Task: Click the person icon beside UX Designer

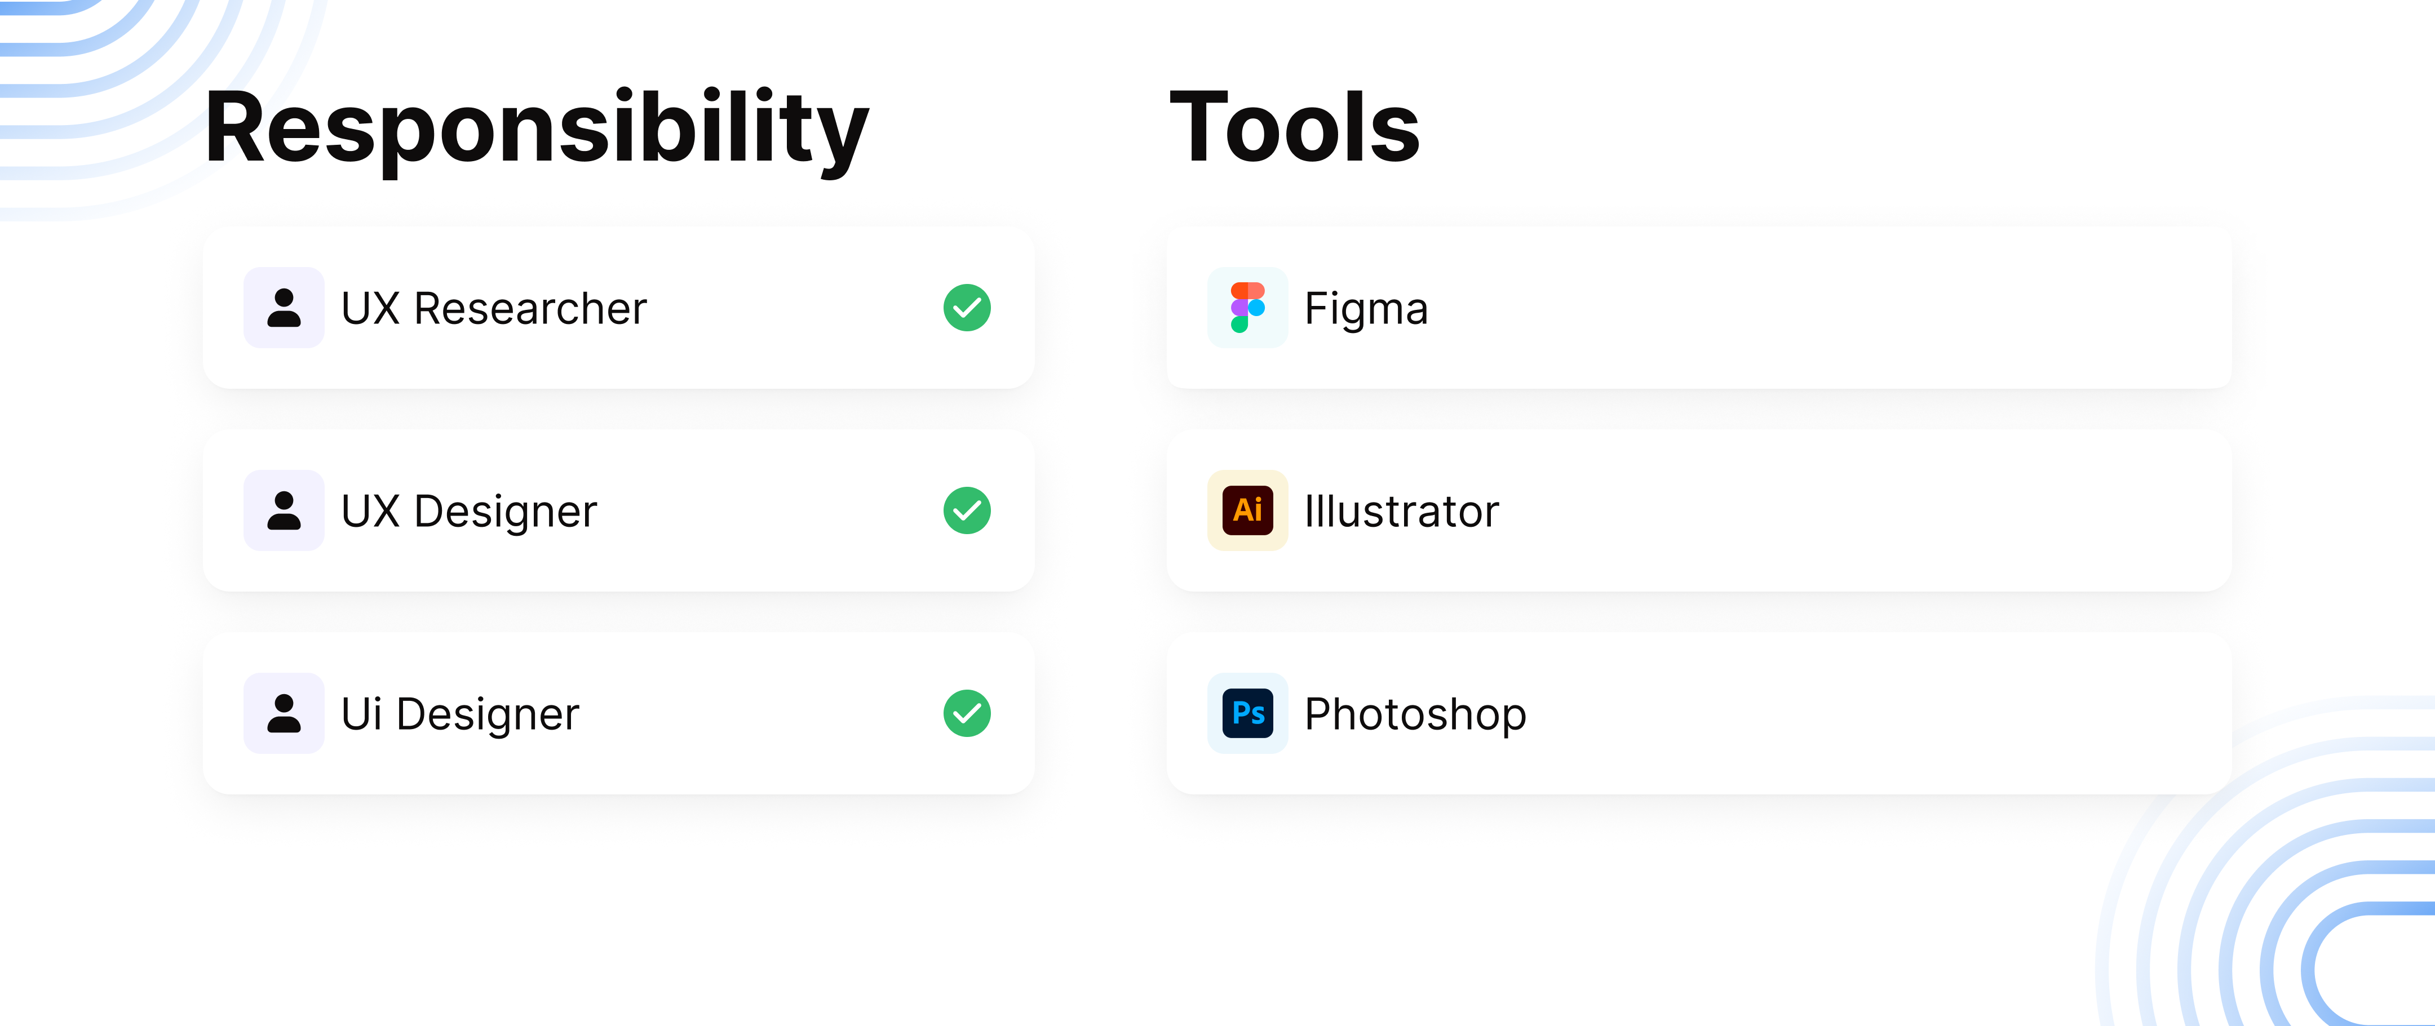Action: (x=284, y=510)
